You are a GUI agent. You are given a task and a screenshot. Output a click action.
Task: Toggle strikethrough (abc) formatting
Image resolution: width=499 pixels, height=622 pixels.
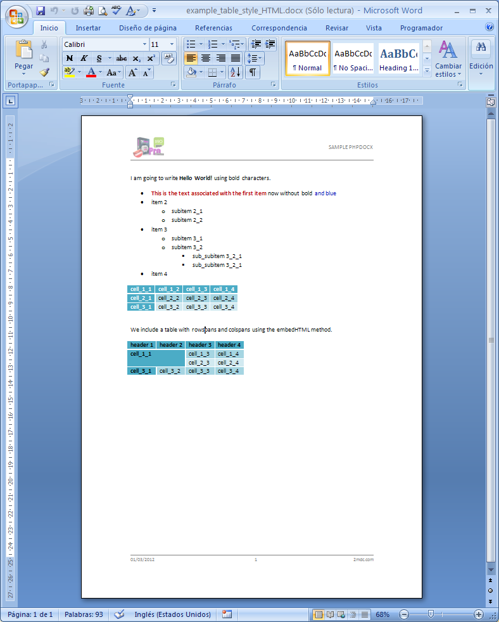(x=121, y=58)
